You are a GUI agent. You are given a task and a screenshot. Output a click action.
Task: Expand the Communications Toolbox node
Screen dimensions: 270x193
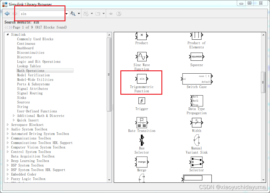tap(8, 138)
